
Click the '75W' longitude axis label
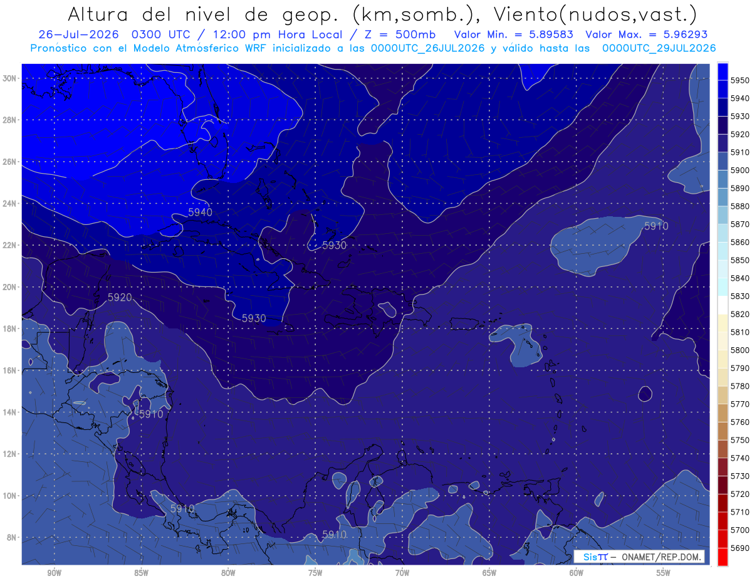[x=315, y=573]
